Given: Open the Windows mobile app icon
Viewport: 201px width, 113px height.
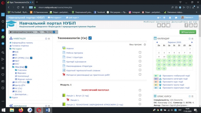Looking at the screenshot, I should click(168, 25).
